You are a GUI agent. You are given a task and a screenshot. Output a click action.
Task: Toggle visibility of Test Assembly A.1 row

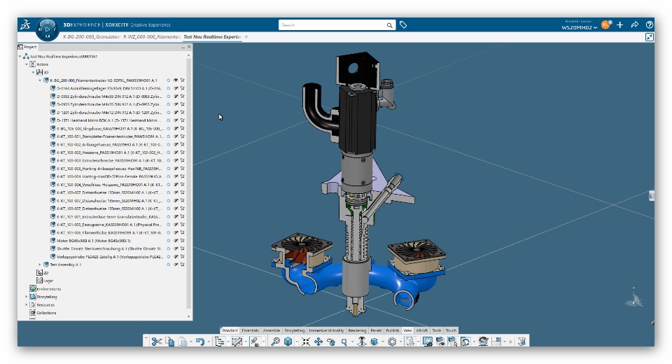(x=175, y=265)
